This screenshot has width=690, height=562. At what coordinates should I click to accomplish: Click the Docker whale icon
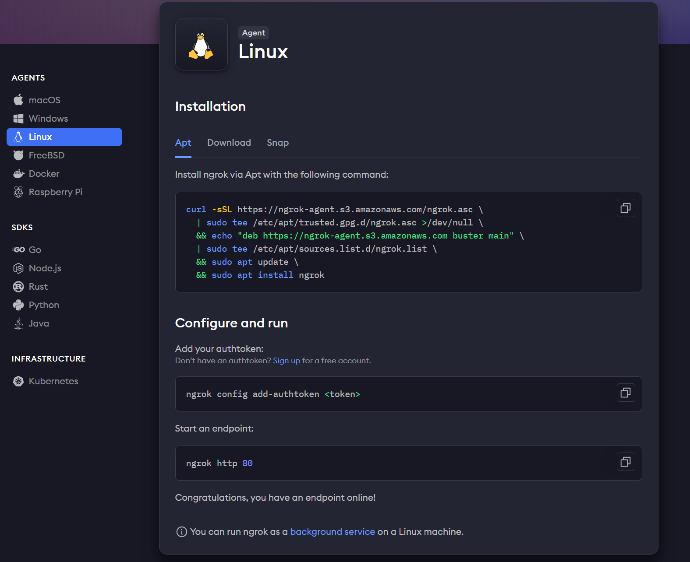click(x=18, y=174)
